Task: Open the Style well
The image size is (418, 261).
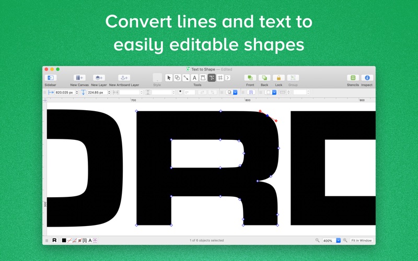Action: coord(157,78)
